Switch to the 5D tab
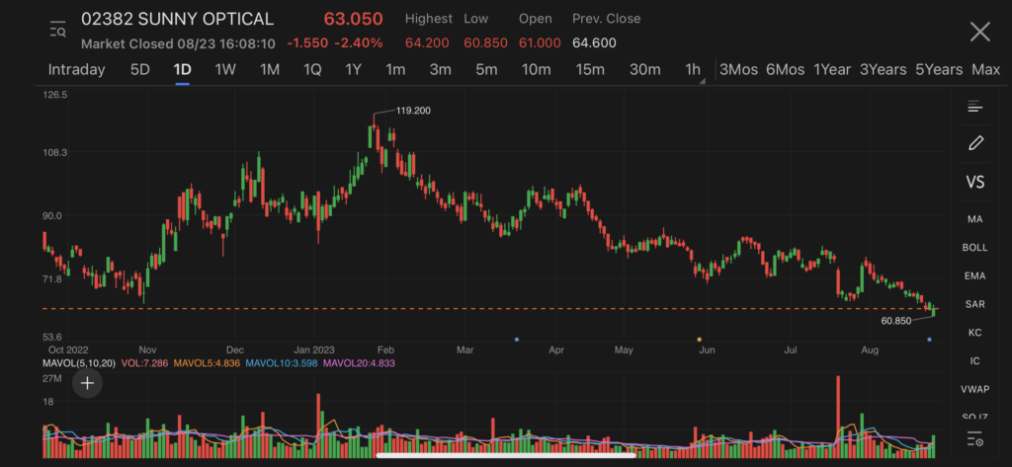1012x467 pixels. [140, 70]
